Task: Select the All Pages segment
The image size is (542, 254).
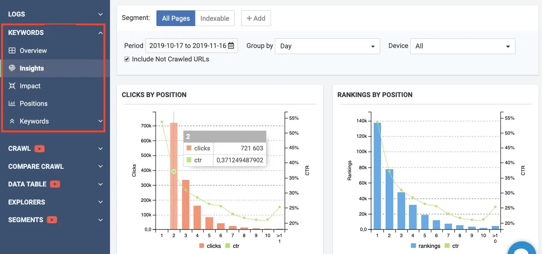Action: click(x=176, y=18)
